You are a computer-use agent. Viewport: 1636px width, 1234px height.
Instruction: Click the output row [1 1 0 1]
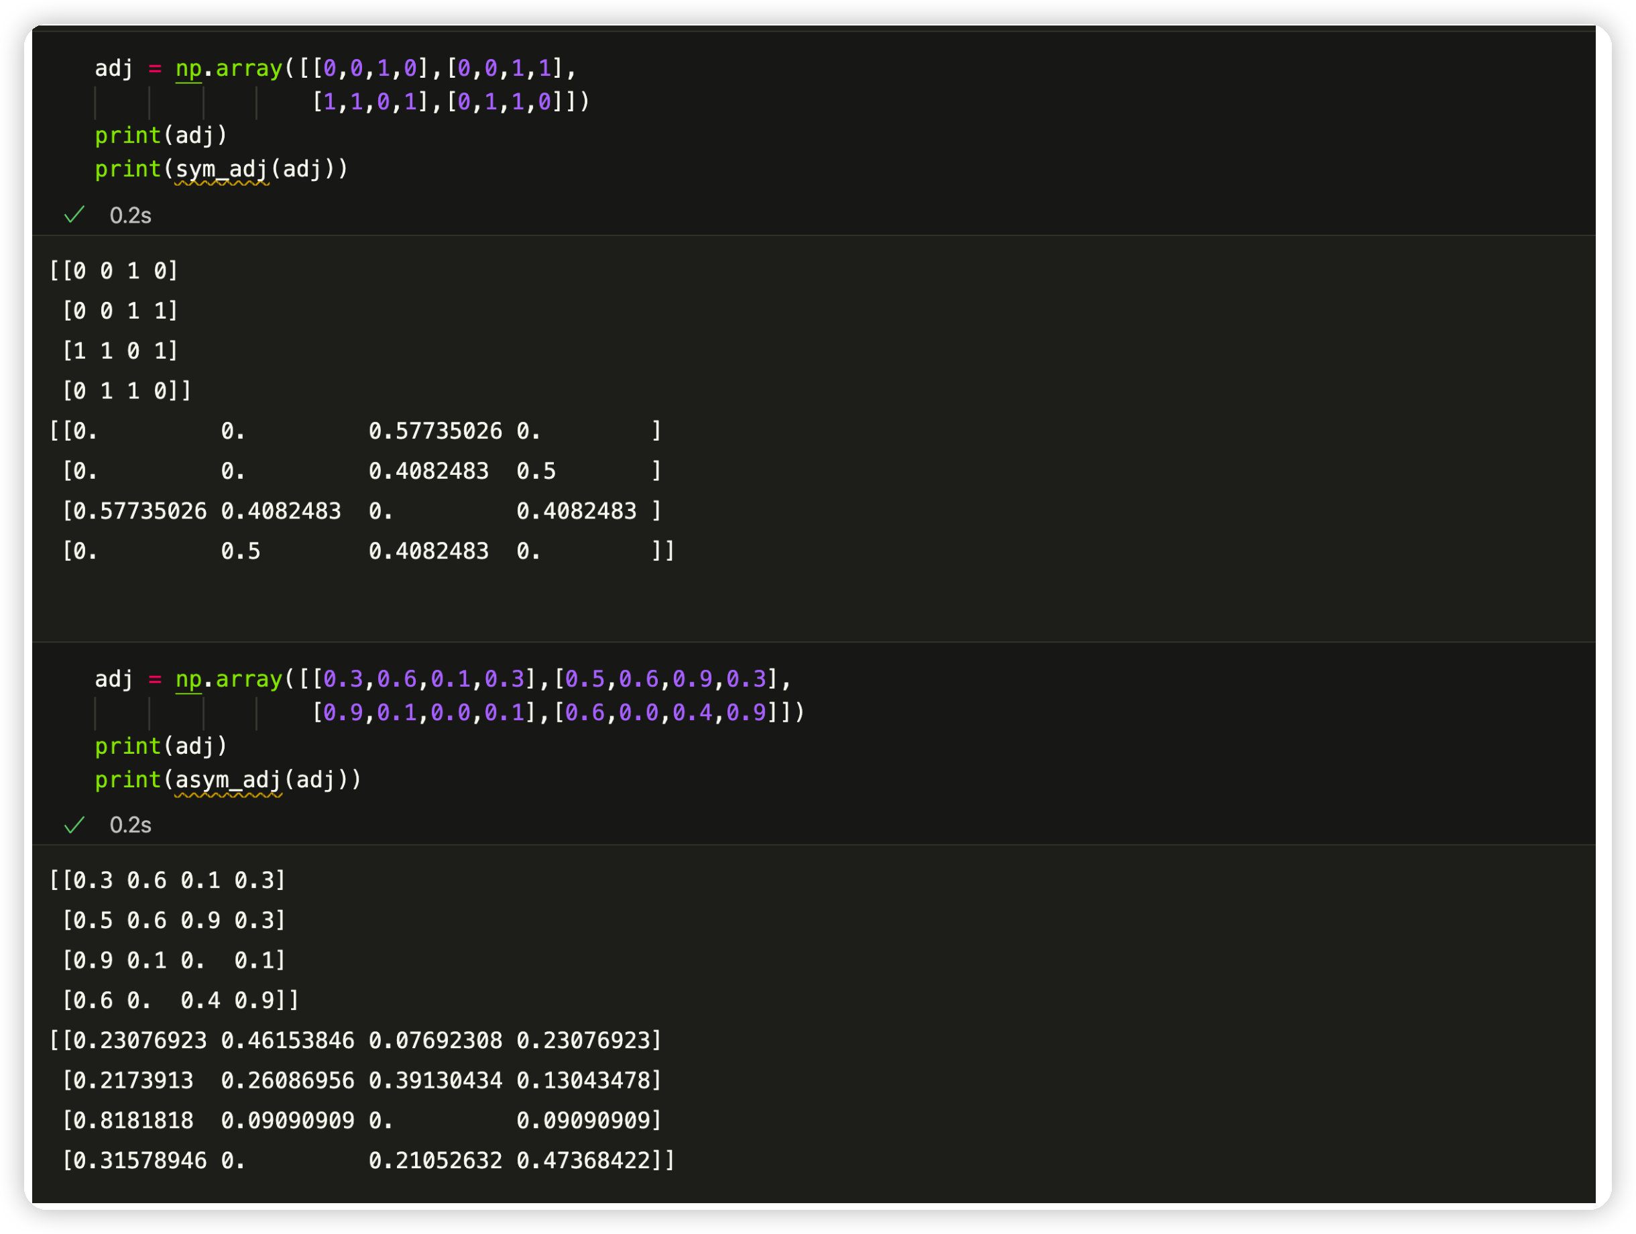[x=121, y=351]
